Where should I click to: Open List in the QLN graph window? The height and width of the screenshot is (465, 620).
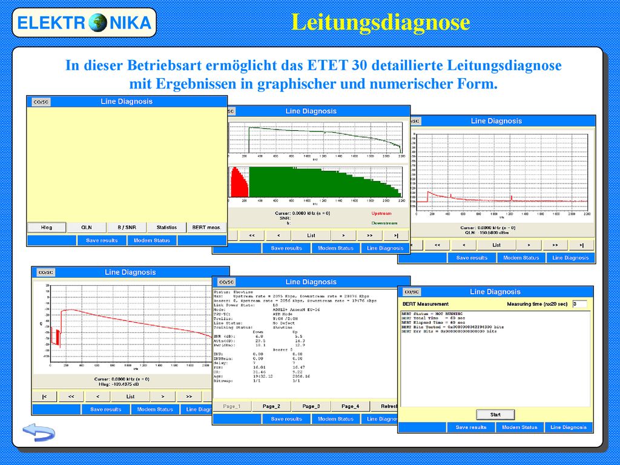[496, 245]
